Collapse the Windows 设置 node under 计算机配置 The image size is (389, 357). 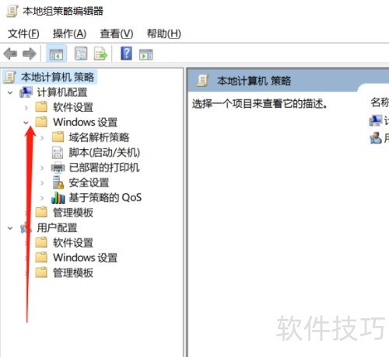pyautogui.click(x=26, y=123)
